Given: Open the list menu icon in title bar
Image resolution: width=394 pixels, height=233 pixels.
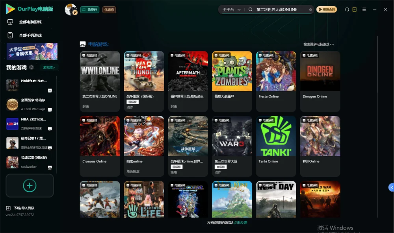Looking at the screenshot, I should click(x=364, y=9).
